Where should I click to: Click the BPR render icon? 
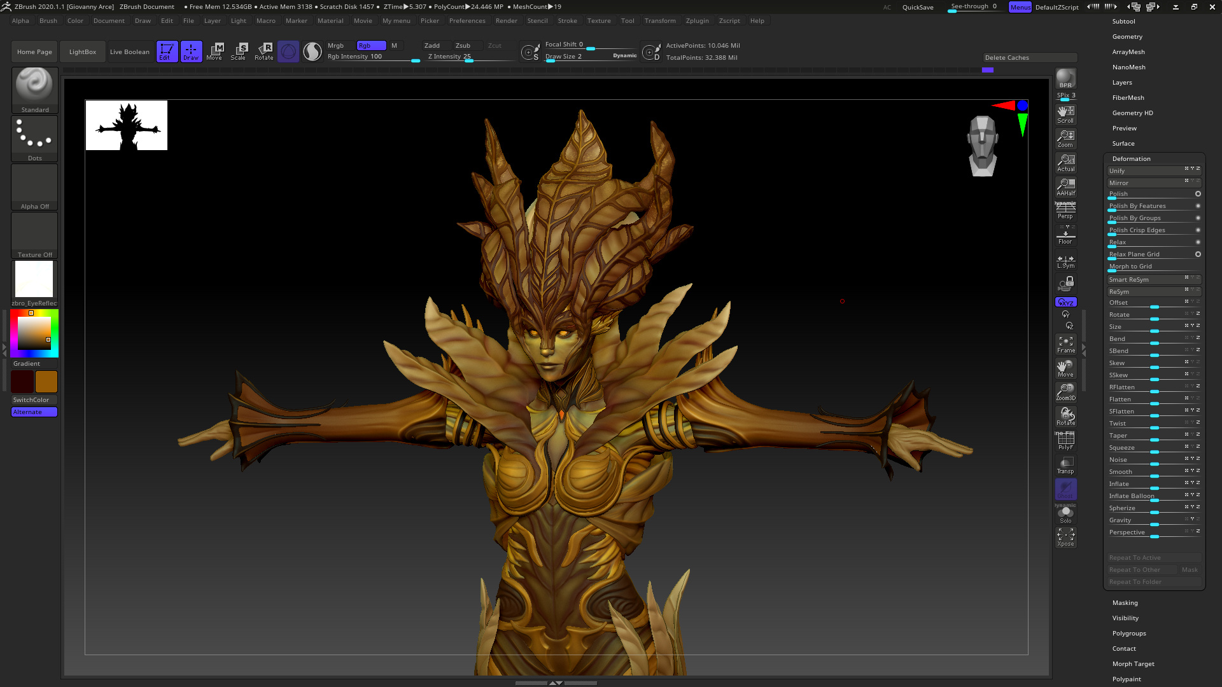click(1065, 79)
